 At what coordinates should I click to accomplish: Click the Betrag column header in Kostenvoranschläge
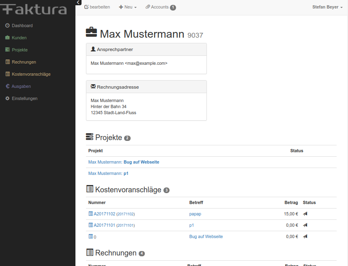pyautogui.click(x=291, y=202)
